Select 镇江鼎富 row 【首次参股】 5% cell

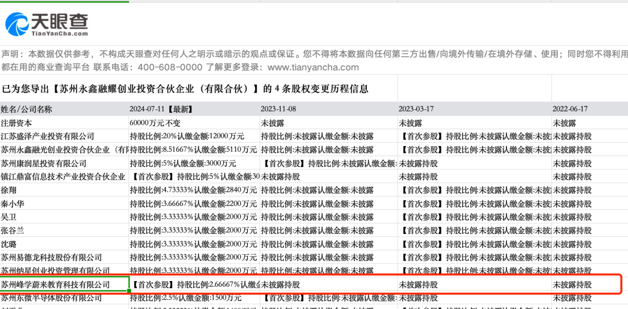(x=194, y=177)
